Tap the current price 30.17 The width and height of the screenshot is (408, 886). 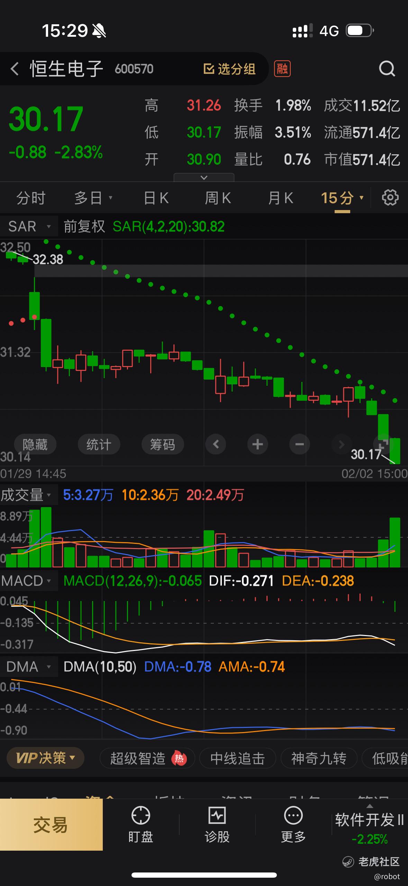(x=46, y=119)
